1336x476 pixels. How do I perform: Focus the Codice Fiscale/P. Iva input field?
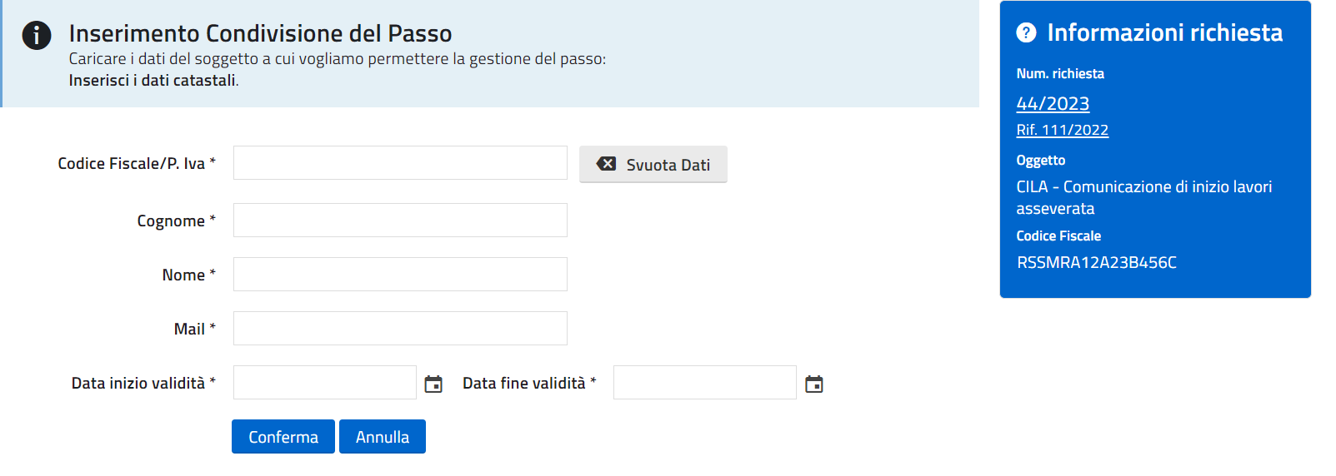[x=400, y=163]
